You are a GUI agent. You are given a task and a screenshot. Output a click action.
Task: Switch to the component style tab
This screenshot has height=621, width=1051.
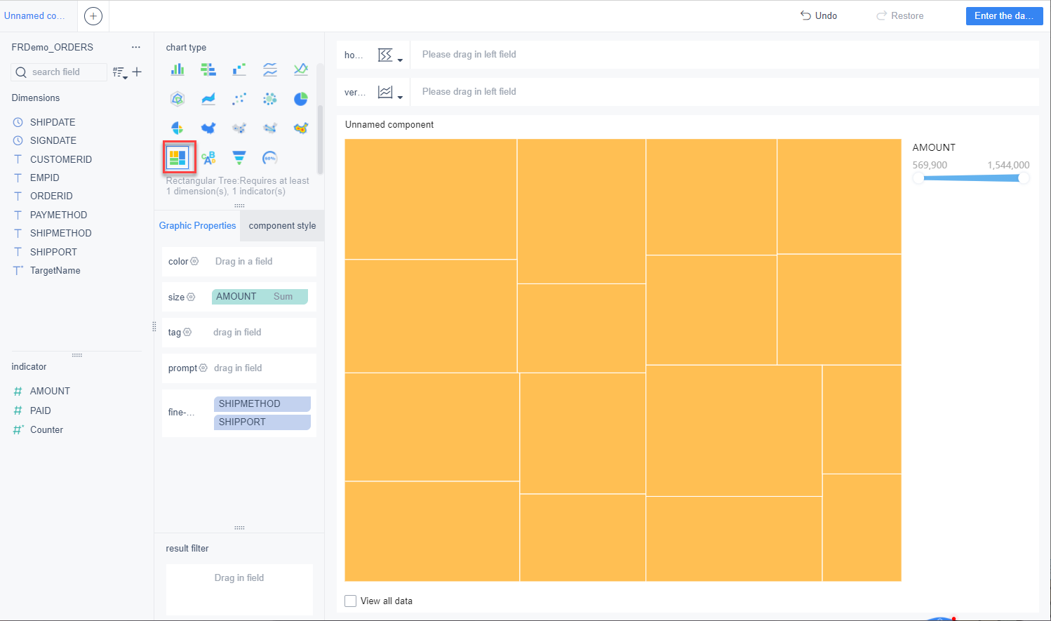pyautogui.click(x=282, y=225)
